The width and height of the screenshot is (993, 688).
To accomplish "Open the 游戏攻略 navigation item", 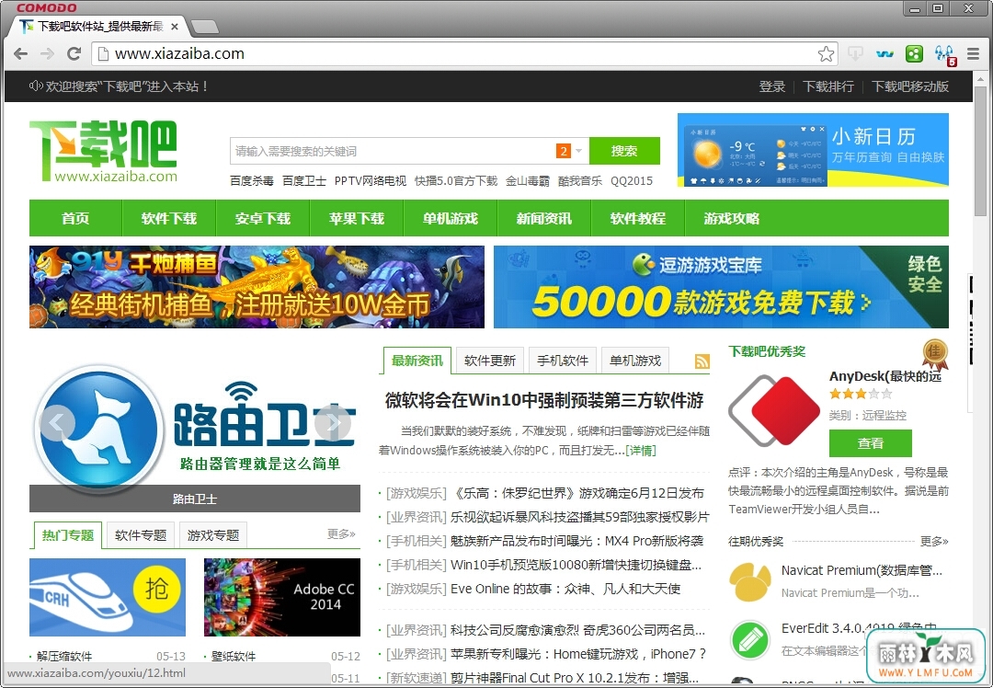I will [x=732, y=219].
